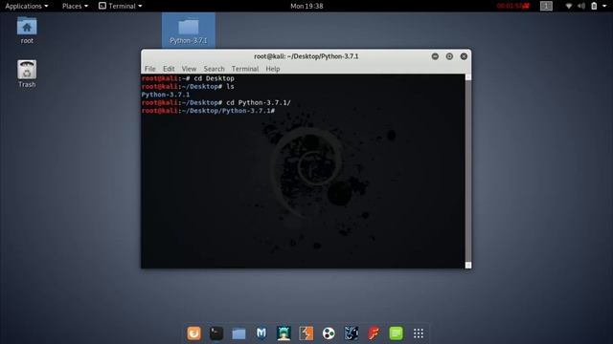613x344 pixels.
Task: Open the workspace indicator showing 1
Action: tap(546, 6)
